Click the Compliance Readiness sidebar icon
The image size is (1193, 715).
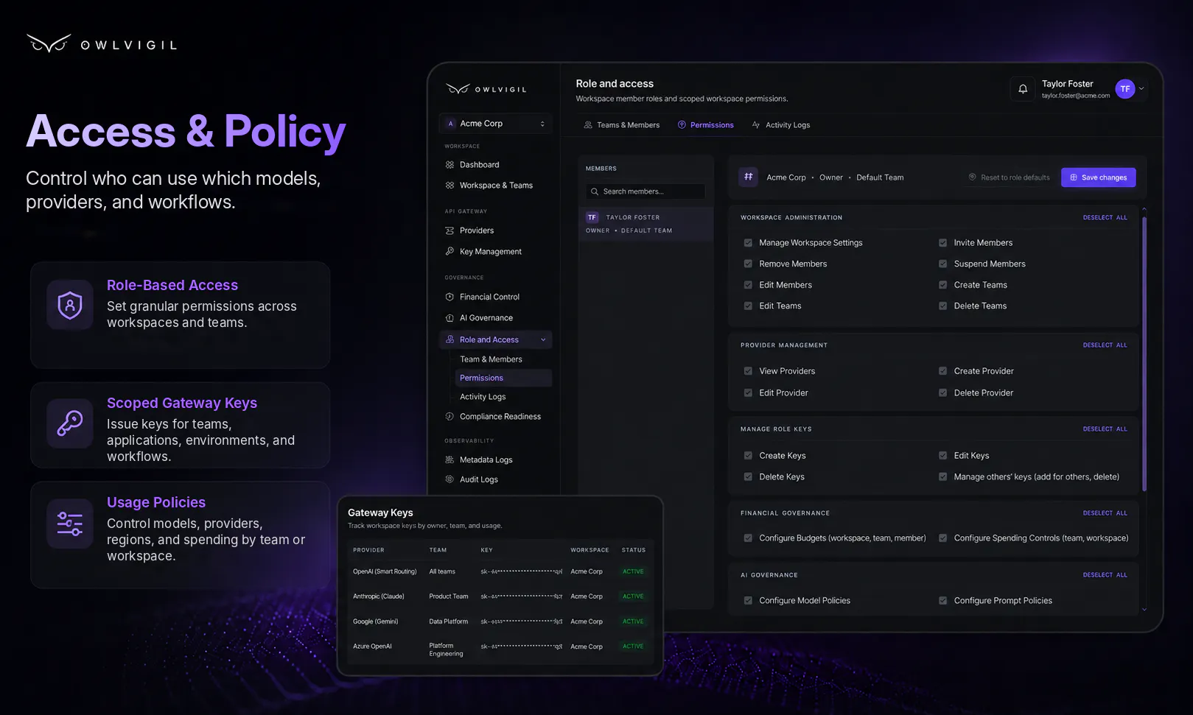click(449, 417)
